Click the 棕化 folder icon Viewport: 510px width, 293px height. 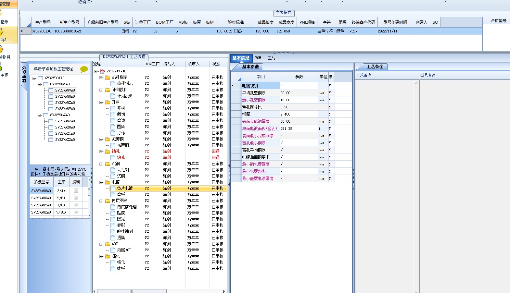coord(108,256)
